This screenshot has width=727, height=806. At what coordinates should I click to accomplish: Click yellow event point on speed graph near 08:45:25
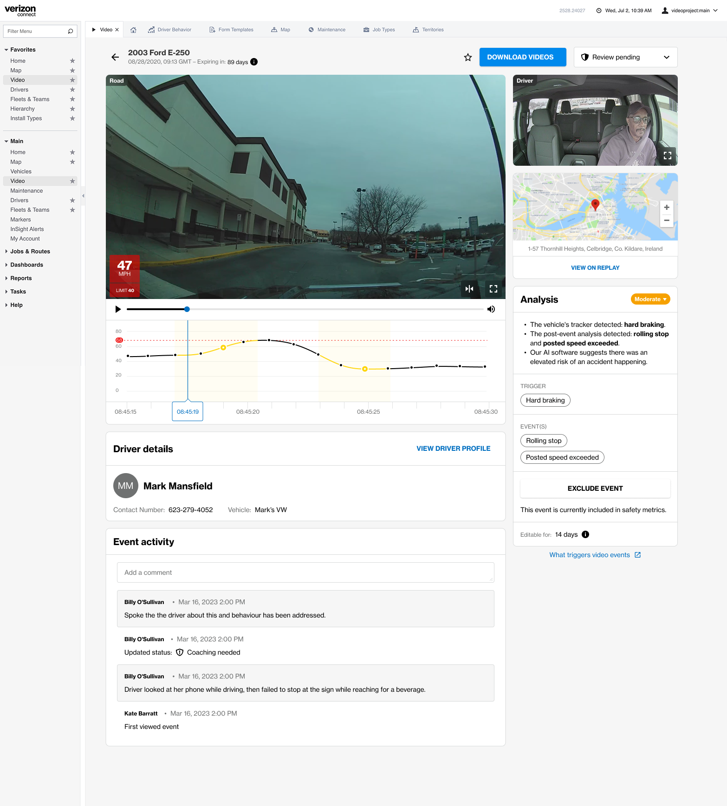tap(365, 369)
